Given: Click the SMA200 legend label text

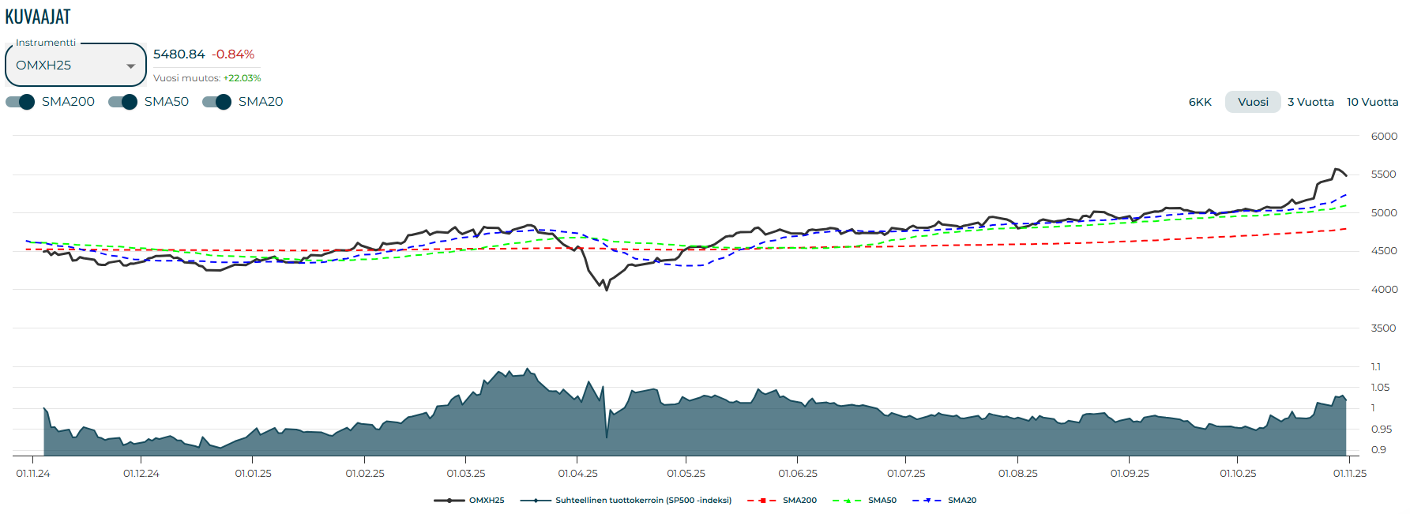Looking at the screenshot, I should (799, 501).
